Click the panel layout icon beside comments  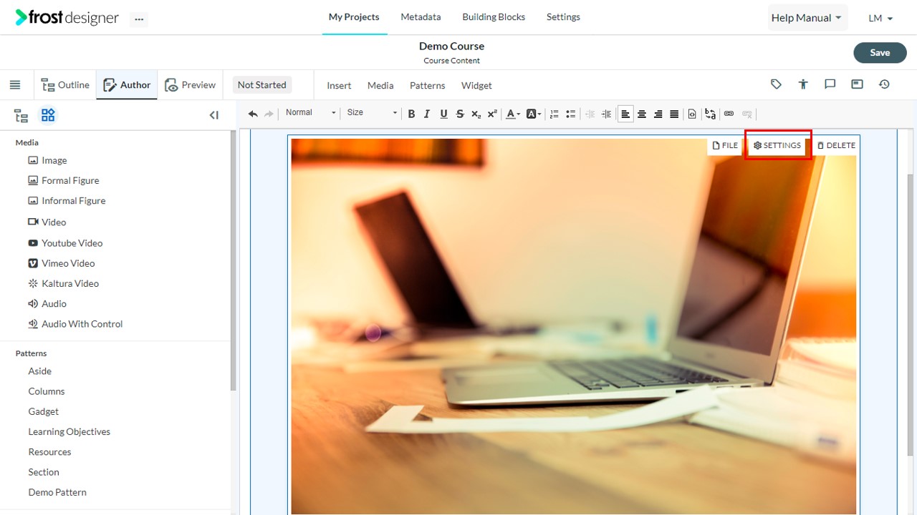pos(857,84)
